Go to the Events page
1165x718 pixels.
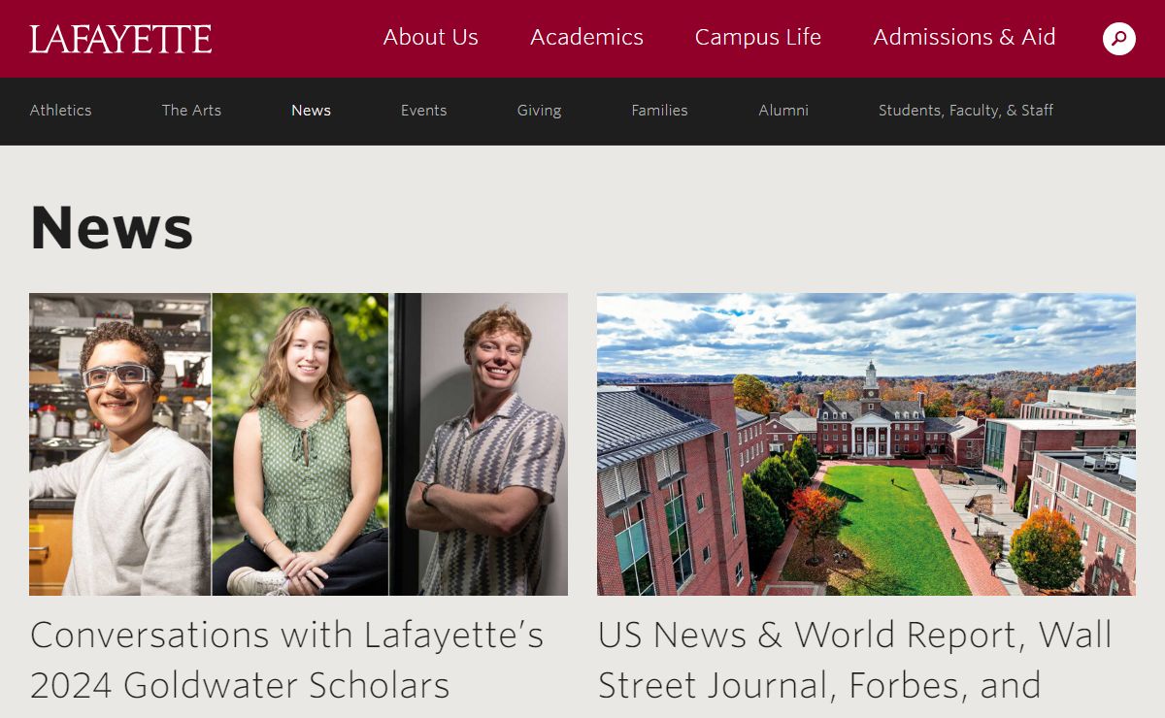[423, 111]
